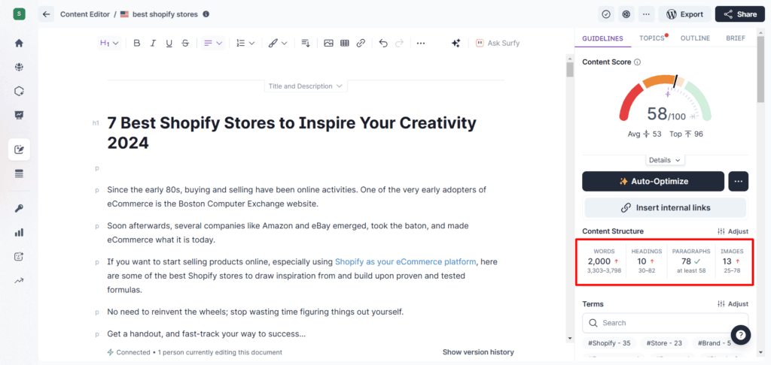Undo the last edit
Image resolution: width=771 pixels, height=365 pixels.
tap(383, 43)
